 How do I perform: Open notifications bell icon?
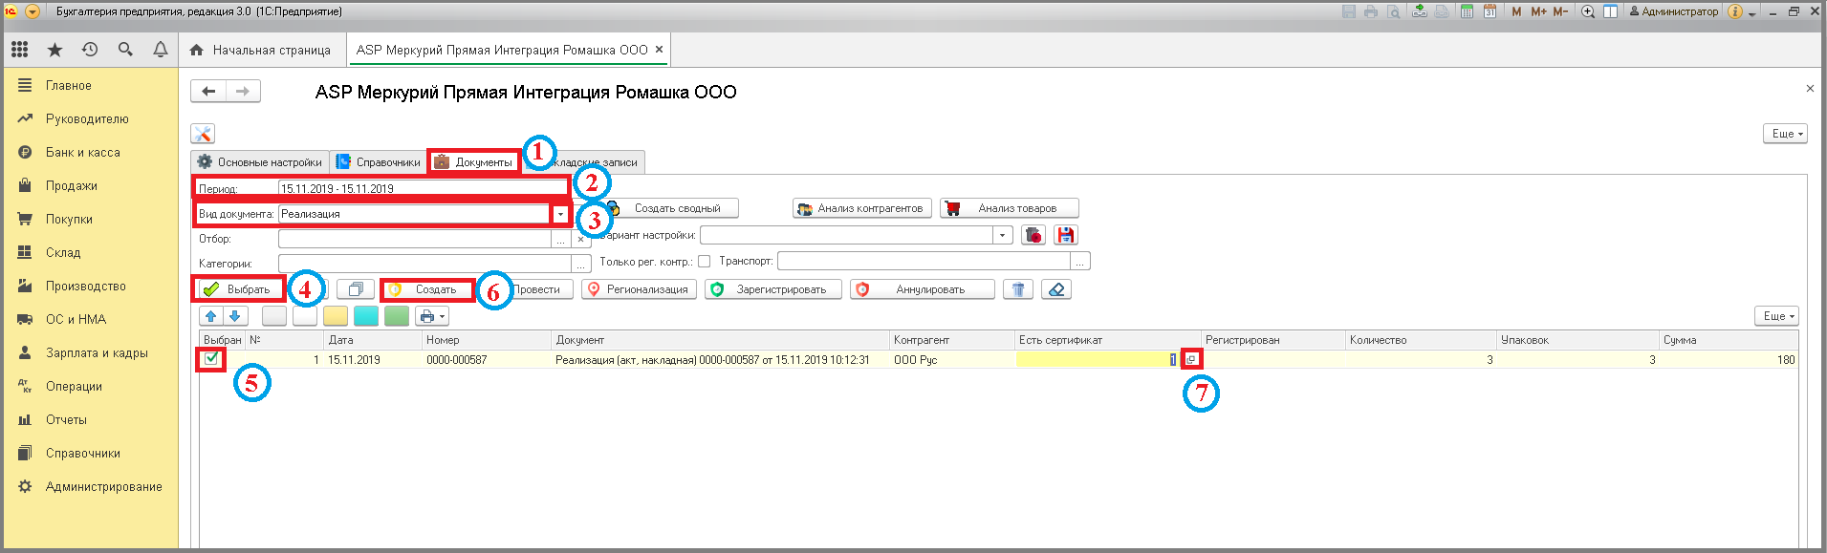pyautogui.click(x=161, y=50)
